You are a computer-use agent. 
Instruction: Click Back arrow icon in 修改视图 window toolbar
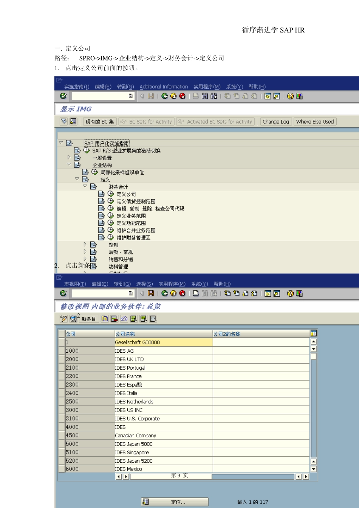click(164, 293)
